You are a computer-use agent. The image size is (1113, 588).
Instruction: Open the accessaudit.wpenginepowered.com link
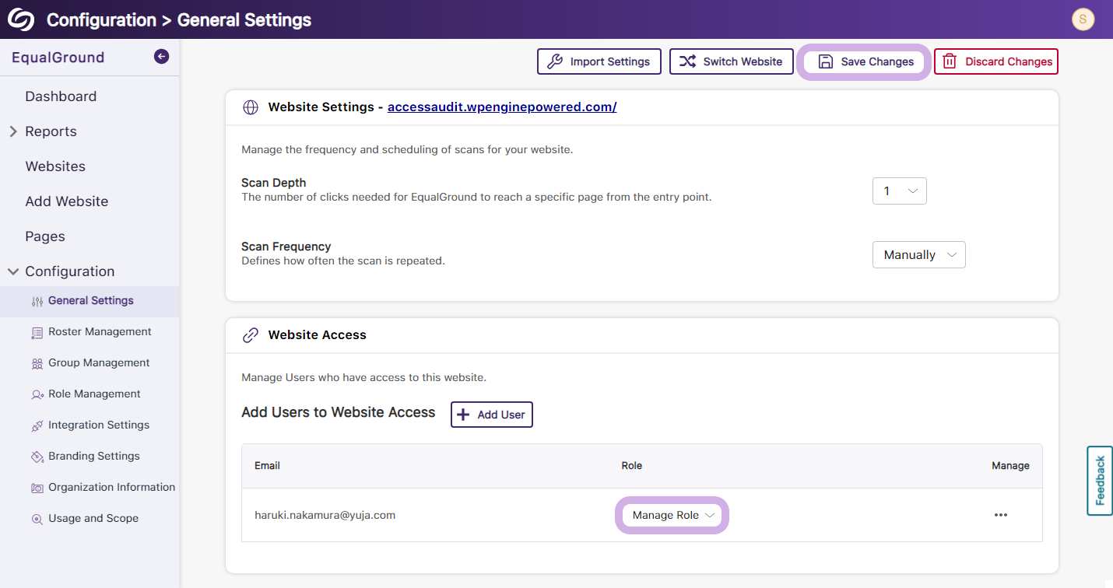pyautogui.click(x=502, y=107)
